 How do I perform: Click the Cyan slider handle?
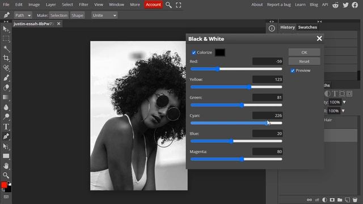(267, 123)
